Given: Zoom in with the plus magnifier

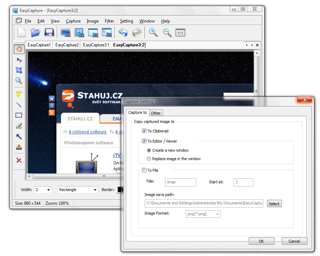Looking at the screenshot, I should [153, 33].
